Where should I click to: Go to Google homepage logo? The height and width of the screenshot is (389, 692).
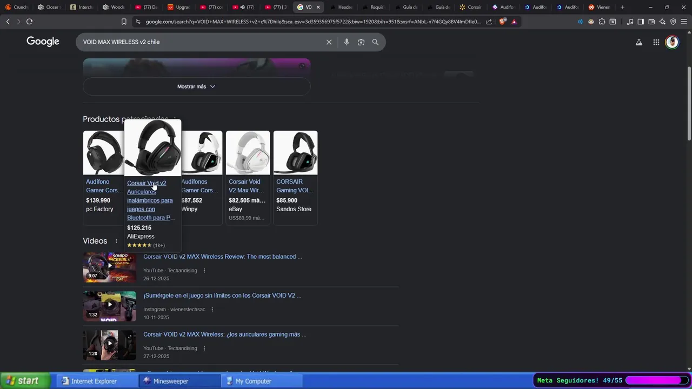click(x=43, y=42)
